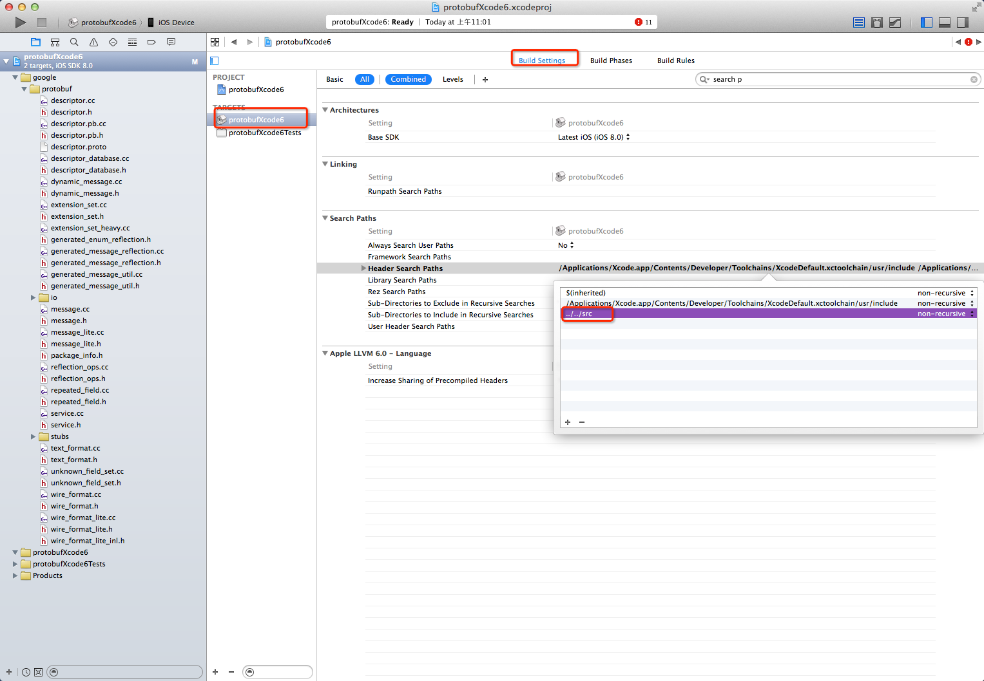The width and height of the screenshot is (984, 681).
Task: Change recursion setting for ../../src path
Action: [x=945, y=313]
